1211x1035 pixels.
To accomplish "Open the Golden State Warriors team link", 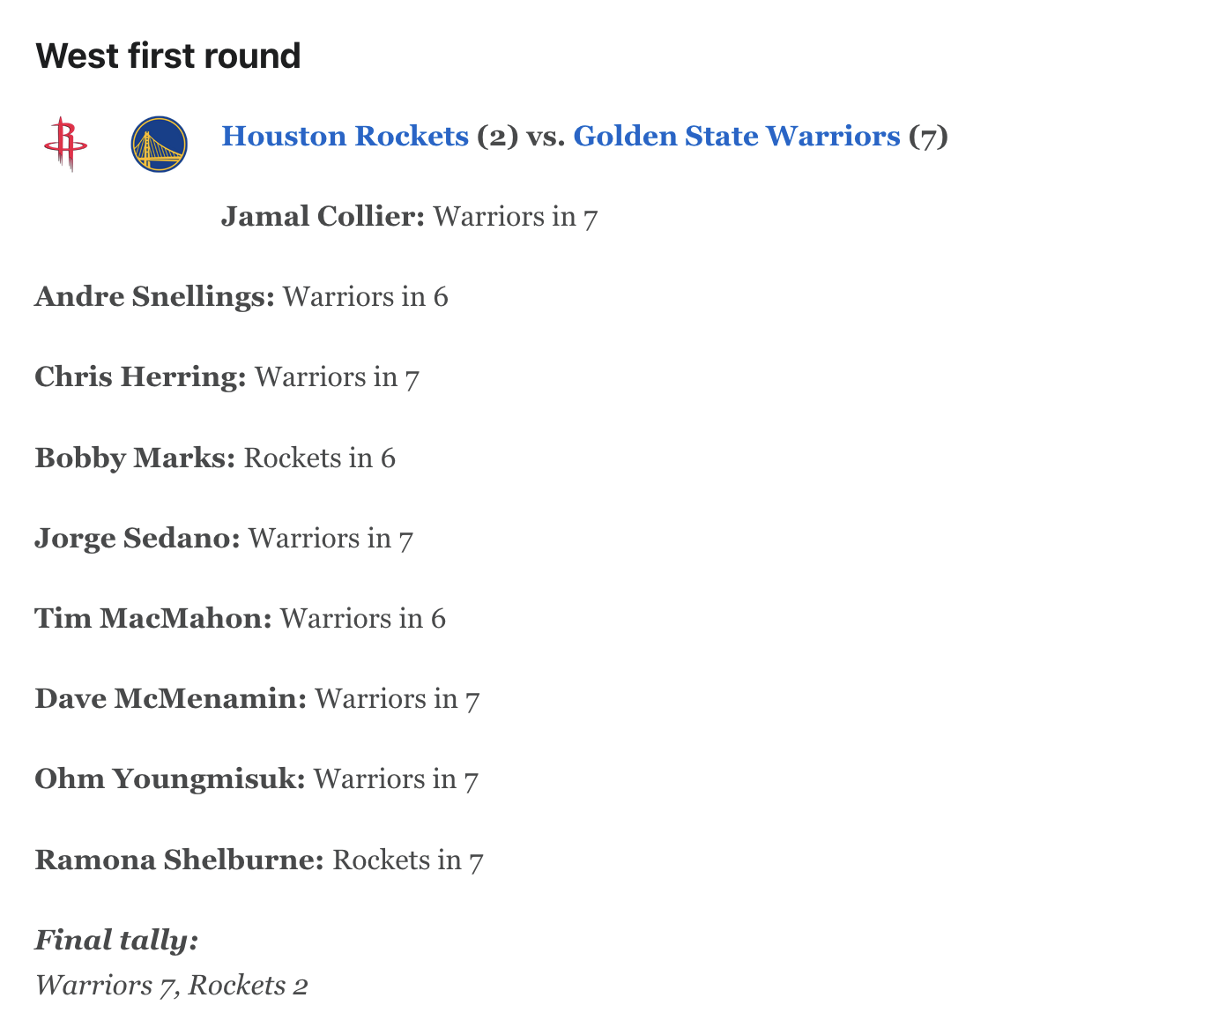I will (x=737, y=137).
